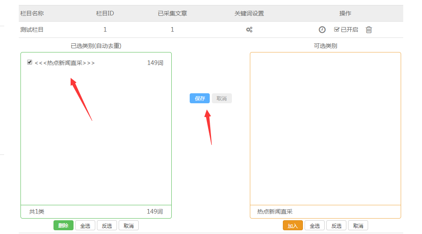Screen dimensions: 422x234
Task: Click the blue 保存 button
Action: tap(200, 98)
